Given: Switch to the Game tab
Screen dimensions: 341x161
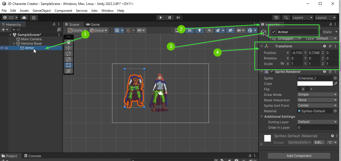Looking at the screenshot, I should click(93, 24).
